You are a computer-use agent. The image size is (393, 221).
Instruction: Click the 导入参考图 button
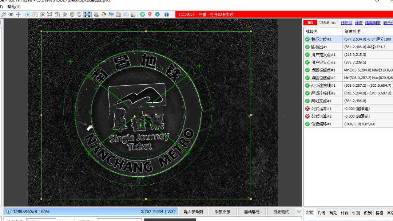coord(193,212)
